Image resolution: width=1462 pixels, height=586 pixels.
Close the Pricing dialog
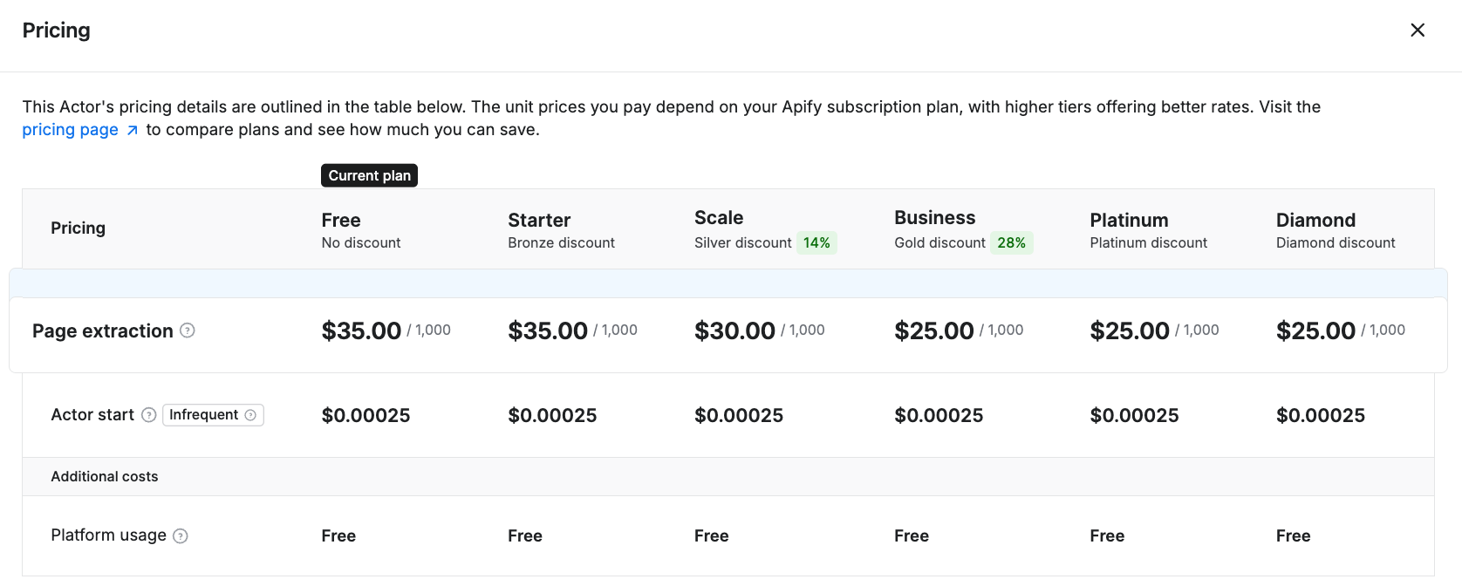pos(1418,31)
